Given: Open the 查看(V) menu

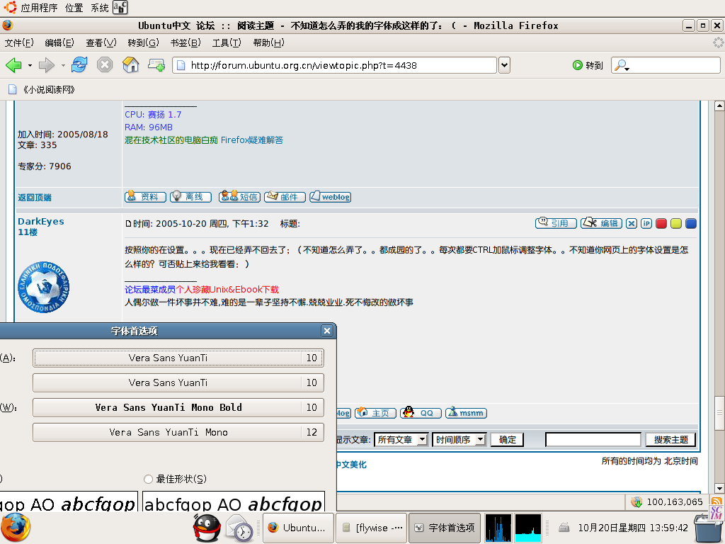Looking at the screenshot, I should pos(101,42).
